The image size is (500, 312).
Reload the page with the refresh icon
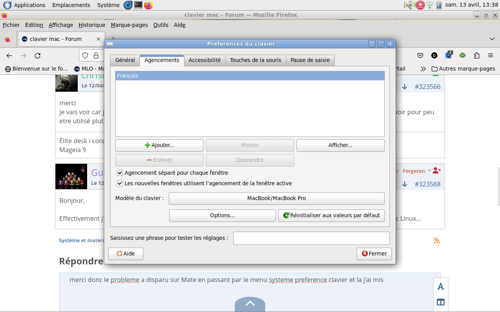pyautogui.click(x=37, y=56)
